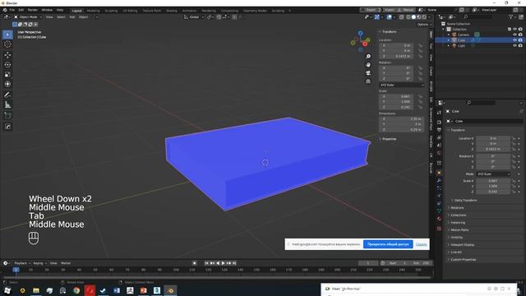Open the Window menu
Screen dimensions: 526x296
tap(47, 10)
